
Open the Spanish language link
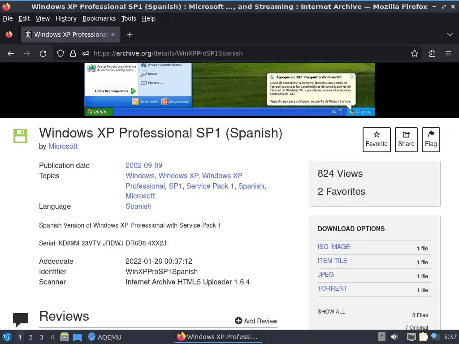[x=139, y=206]
